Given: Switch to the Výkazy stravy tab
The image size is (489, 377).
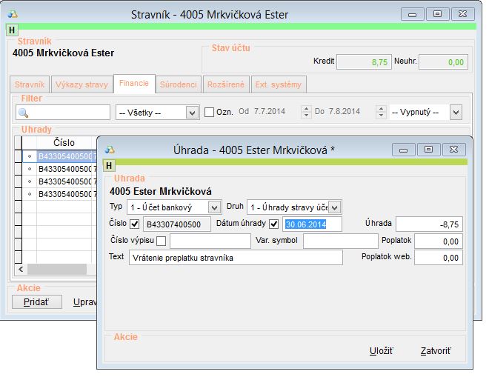Looking at the screenshot, I should tap(81, 84).
